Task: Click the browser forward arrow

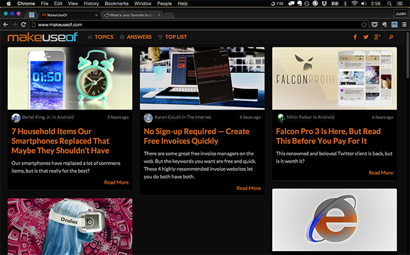Action: pyautogui.click(x=15, y=24)
